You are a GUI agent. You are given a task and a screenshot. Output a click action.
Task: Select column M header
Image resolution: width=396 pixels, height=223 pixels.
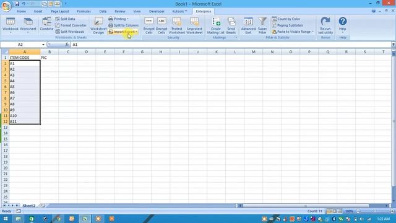tap(254, 52)
